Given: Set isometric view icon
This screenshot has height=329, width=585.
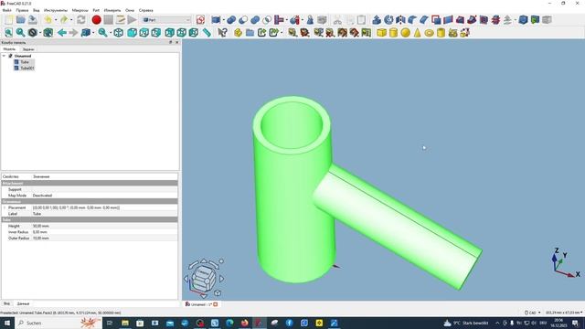Looking at the screenshot, I should 118,33.
